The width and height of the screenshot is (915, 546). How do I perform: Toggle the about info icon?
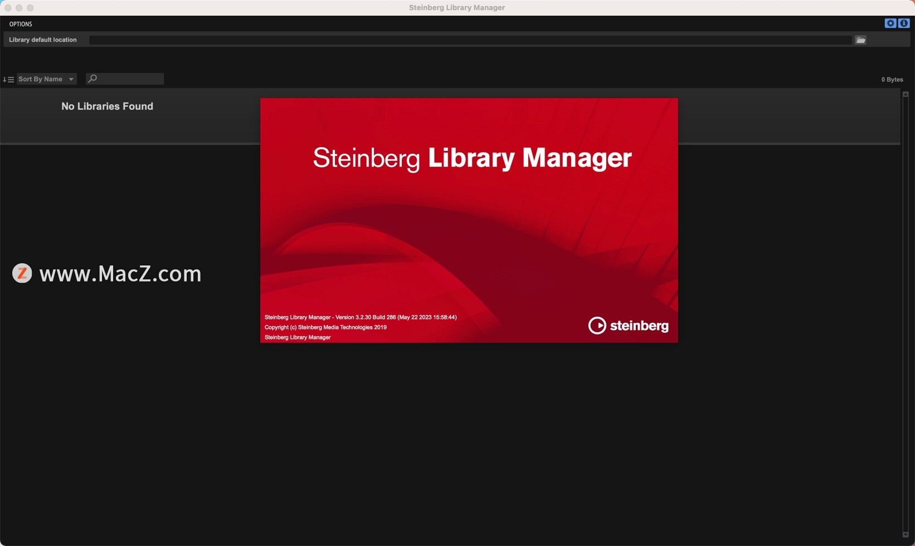(x=904, y=23)
